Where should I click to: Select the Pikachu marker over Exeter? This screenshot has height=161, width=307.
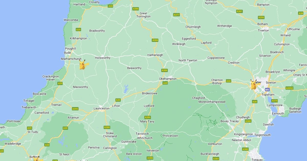click(254, 84)
